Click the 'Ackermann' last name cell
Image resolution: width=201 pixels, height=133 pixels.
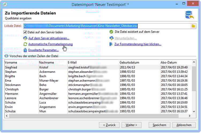coord(53,72)
